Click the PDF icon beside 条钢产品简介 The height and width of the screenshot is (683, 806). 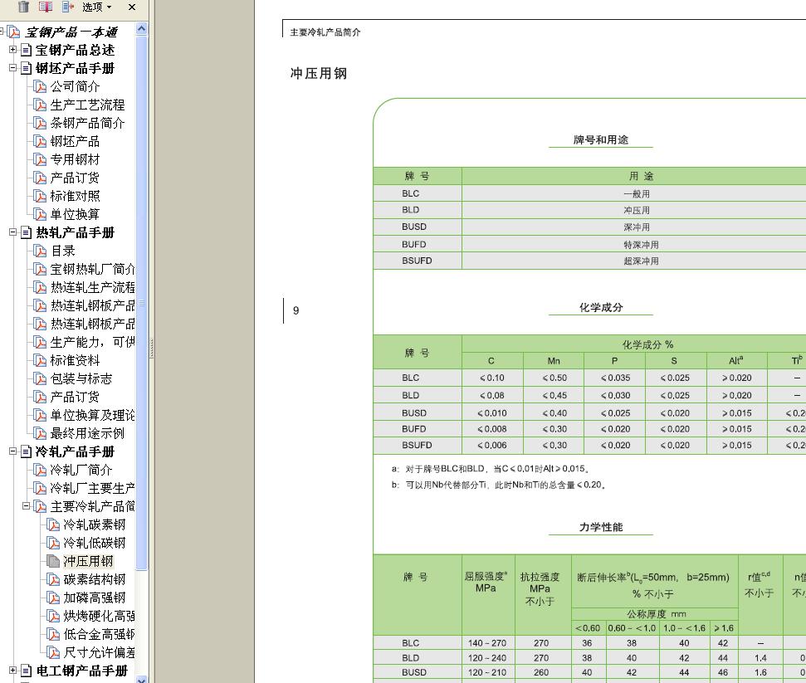pos(40,123)
